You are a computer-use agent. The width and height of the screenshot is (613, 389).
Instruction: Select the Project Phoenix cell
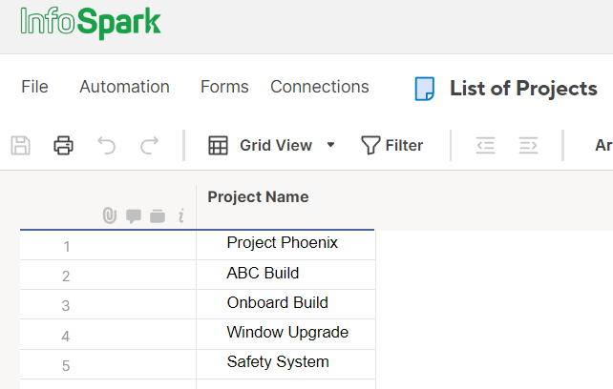tap(283, 244)
